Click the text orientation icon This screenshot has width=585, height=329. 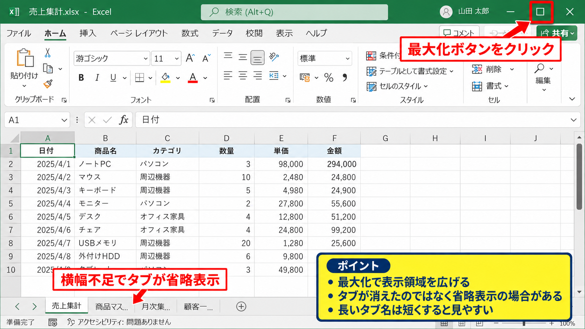(274, 57)
